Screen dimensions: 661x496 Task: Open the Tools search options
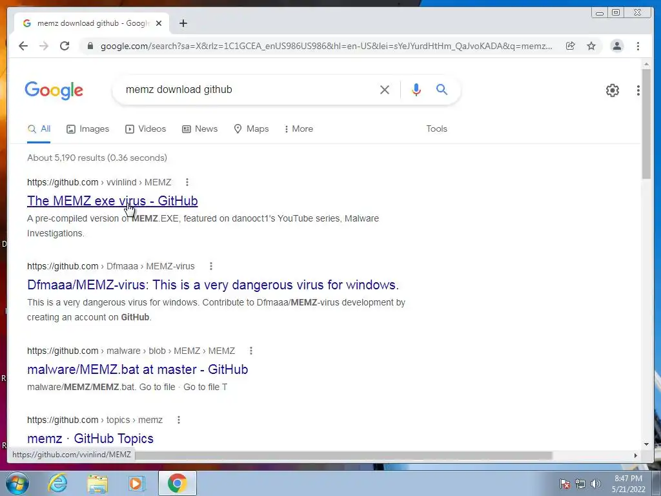[436, 129]
